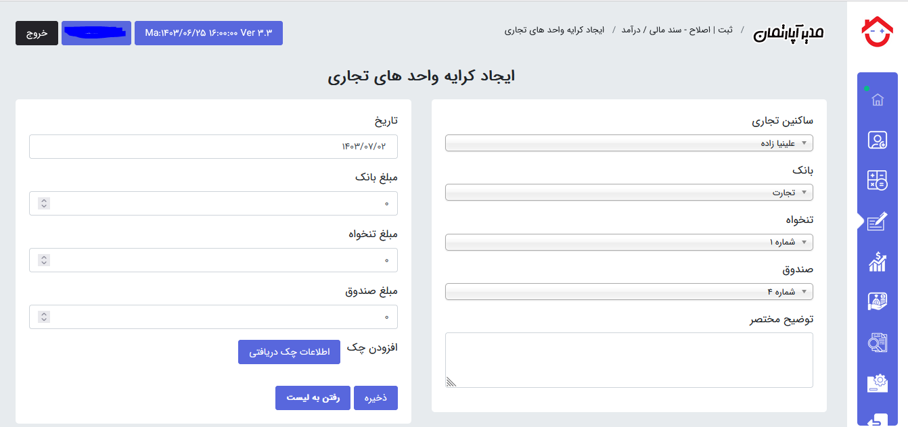
Task: Open the calculator sidebar icon
Action: [878, 180]
